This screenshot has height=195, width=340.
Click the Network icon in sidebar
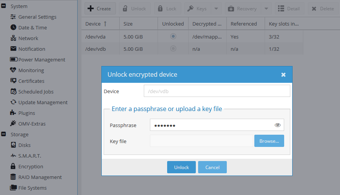pos(13,38)
